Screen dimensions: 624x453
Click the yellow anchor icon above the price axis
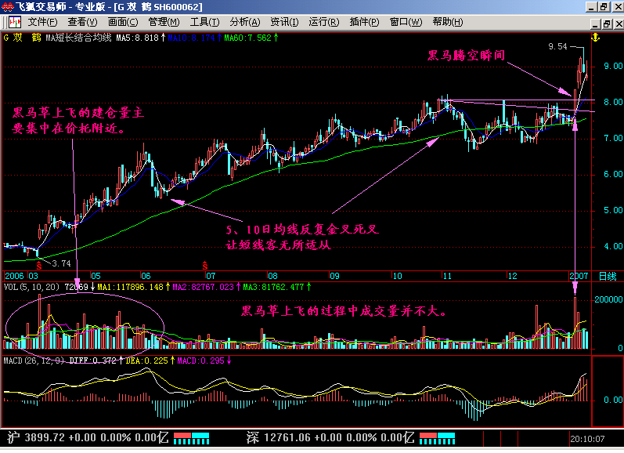(x=594, y=37)
